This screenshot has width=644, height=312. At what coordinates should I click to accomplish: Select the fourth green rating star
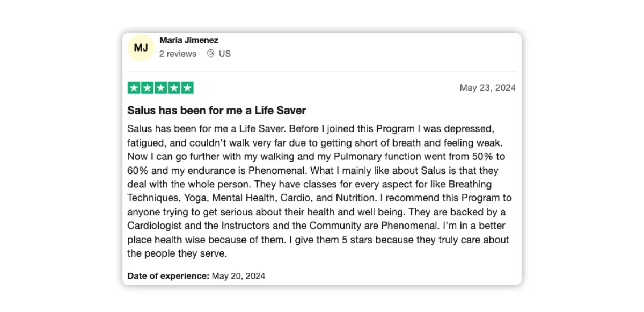pos(174,88)
